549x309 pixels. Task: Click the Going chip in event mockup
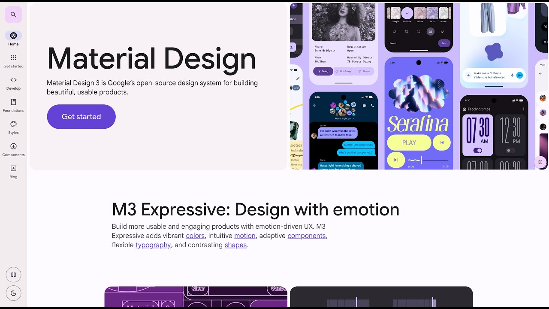tap(323, 71)
